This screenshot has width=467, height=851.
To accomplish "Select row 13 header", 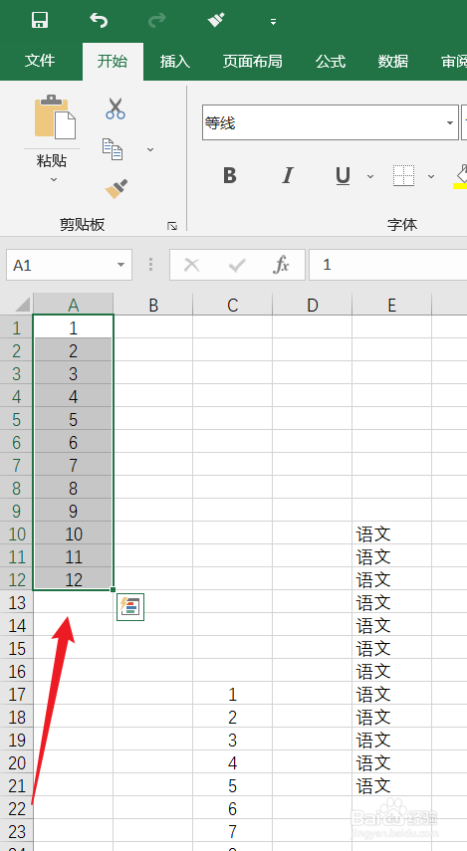I will coord(17,602).
